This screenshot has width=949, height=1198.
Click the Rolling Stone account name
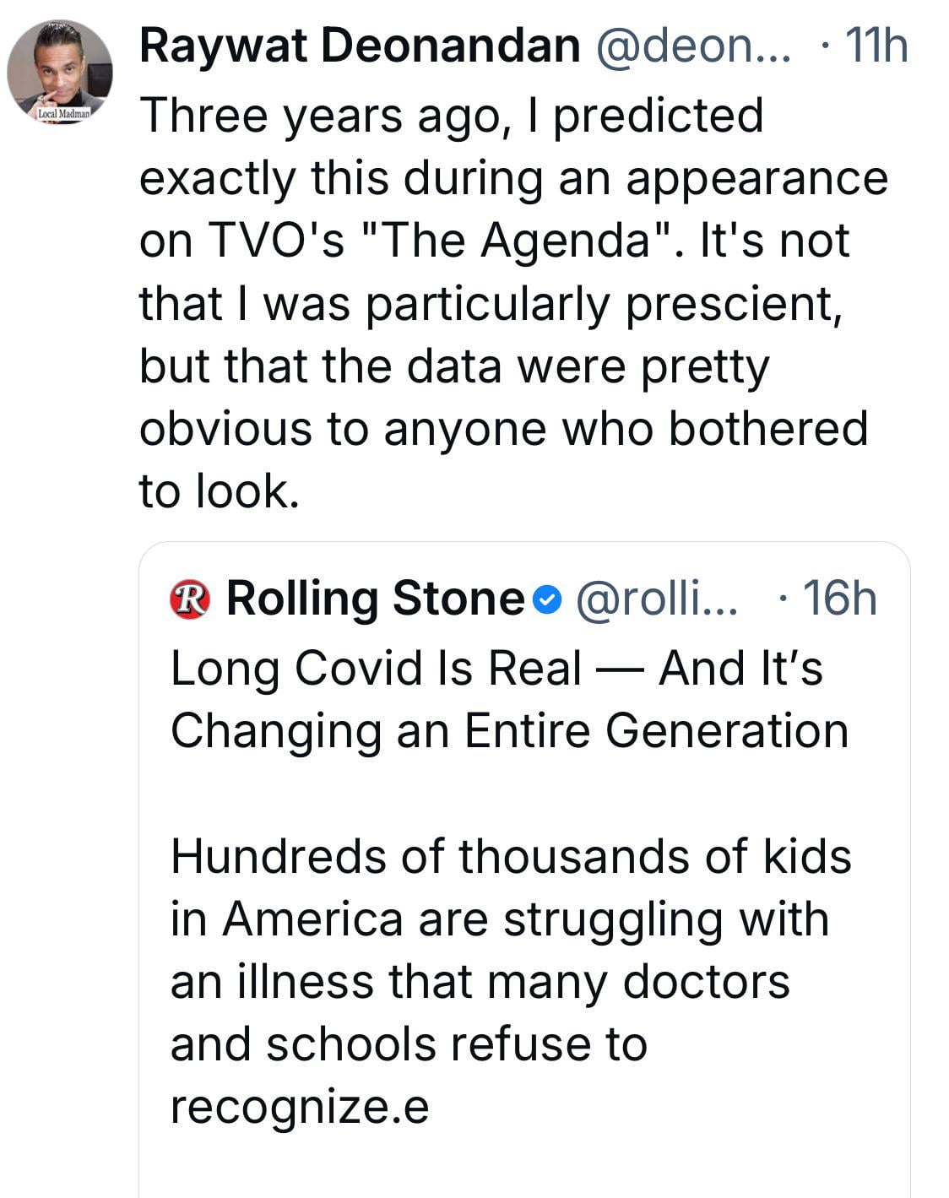click(x=376, y=599)
